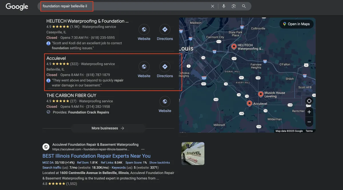Screen dimensions: 343x190
Task: Click the Google logo
Action: pos(17,7)
